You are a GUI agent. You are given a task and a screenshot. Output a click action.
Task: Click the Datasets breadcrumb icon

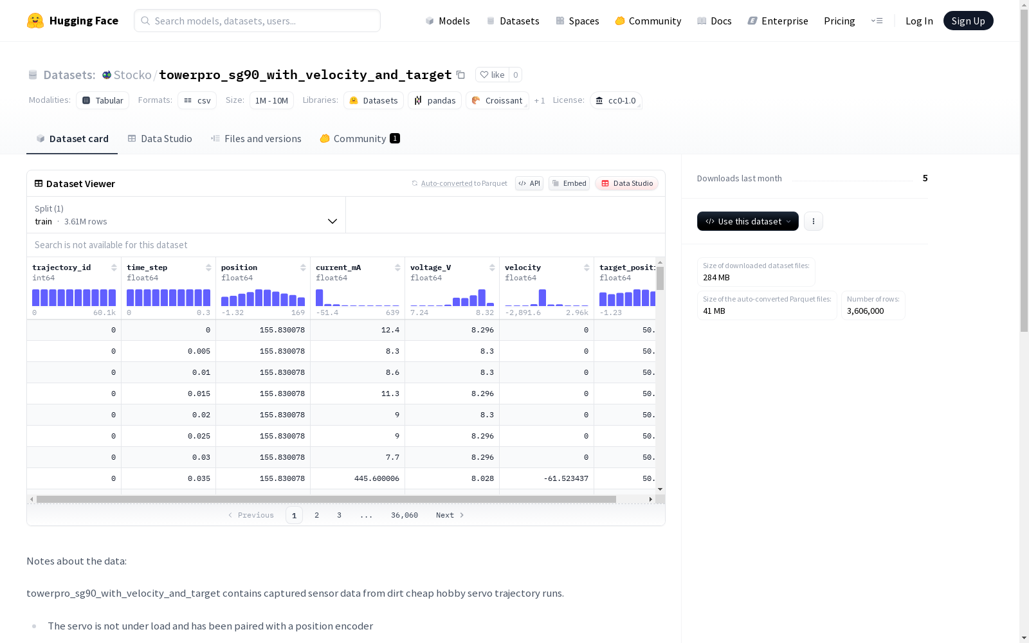coord(33,75)
